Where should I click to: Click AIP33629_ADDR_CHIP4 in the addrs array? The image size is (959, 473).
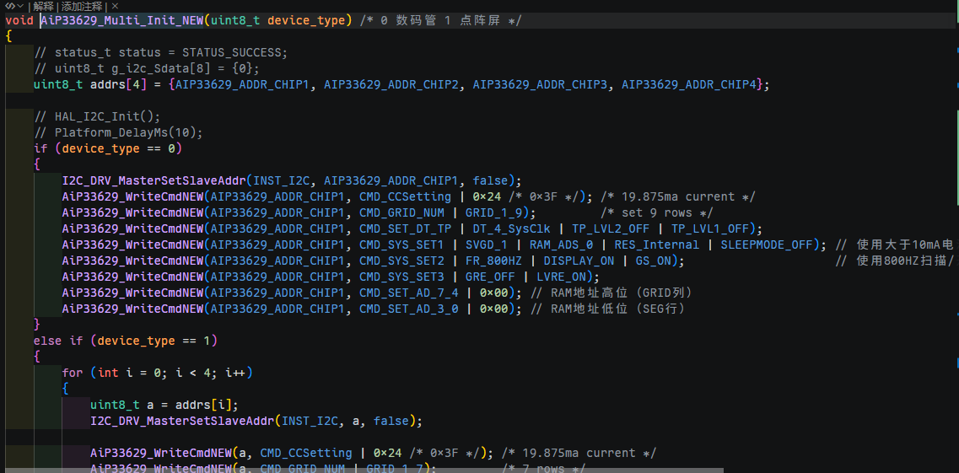(689, 84)
